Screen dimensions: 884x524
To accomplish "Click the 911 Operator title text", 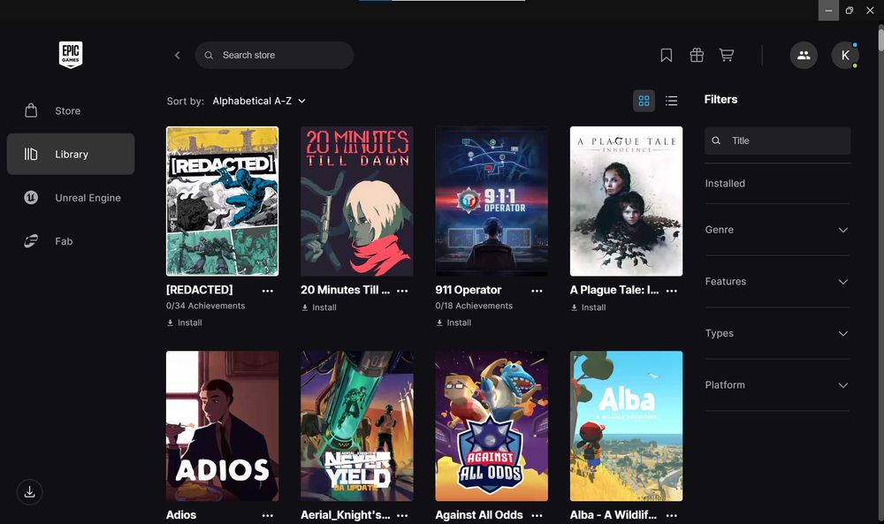I will click(x=468, y=290).
